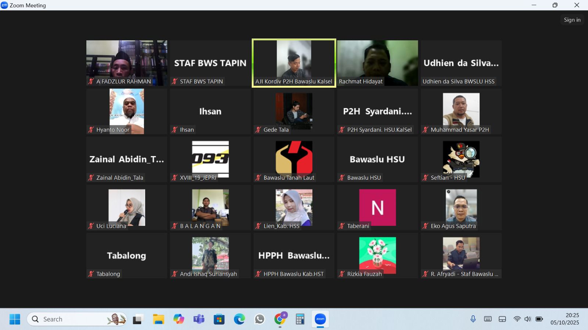Image resolution: width=588 pixels, height=330 pixels.
Task: Click muted mic icon beside Gede Tala
Action: [258, 129]
